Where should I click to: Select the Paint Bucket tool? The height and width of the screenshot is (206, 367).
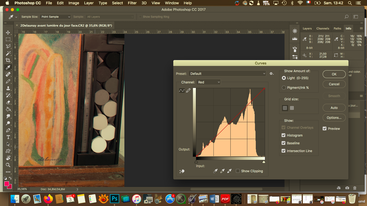(8, 109)
